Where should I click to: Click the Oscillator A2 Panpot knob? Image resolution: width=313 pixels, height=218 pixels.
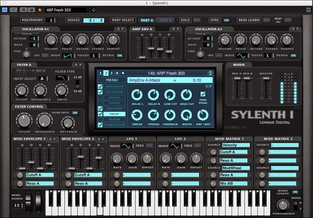[x=287, y=40]
